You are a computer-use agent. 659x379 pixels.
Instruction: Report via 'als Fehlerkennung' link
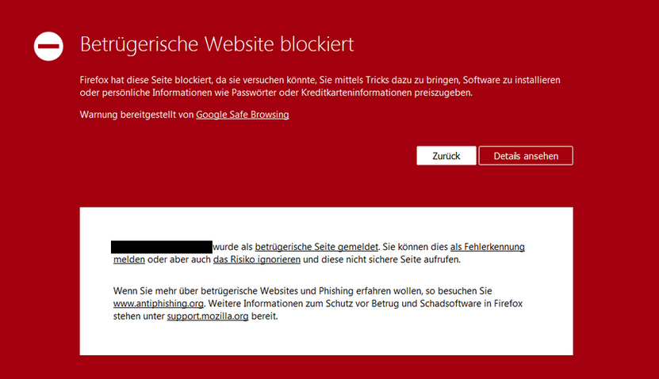(487, 247)
